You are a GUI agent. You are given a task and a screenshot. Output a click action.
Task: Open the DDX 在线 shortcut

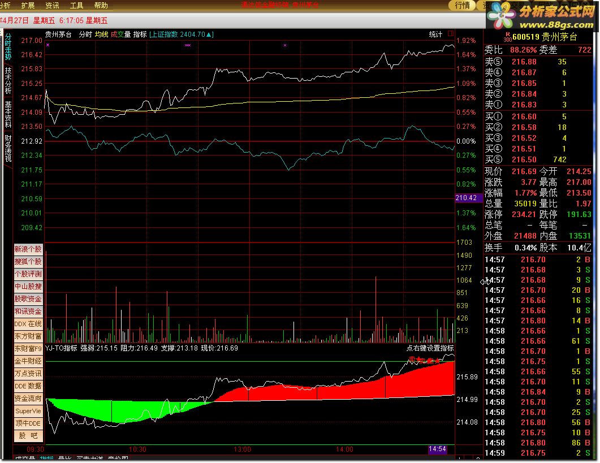click(x=28, y=324)
